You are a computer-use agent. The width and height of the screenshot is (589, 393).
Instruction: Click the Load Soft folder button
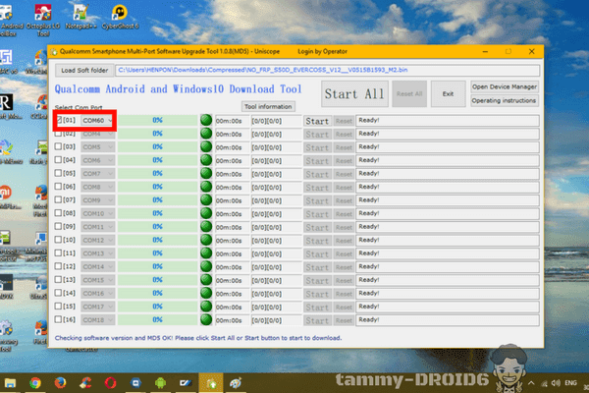(84, 71)
